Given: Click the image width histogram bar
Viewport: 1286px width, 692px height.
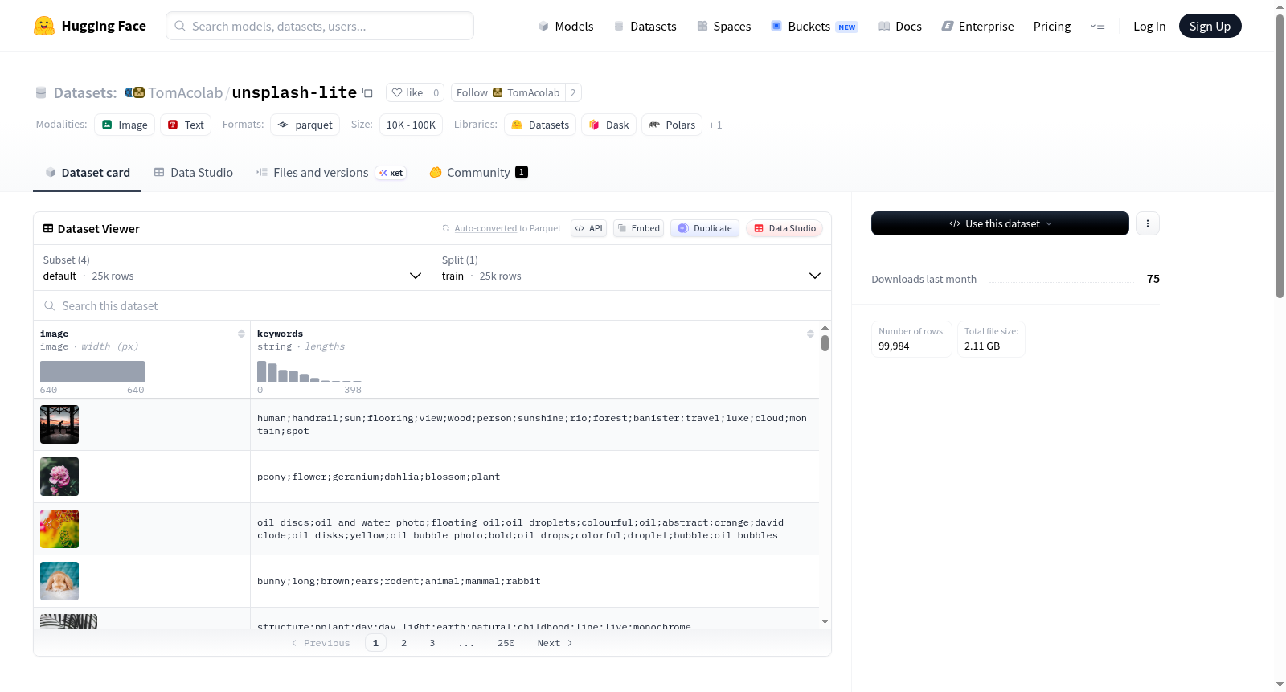Looking at the screenshot, I should [92, 371].
